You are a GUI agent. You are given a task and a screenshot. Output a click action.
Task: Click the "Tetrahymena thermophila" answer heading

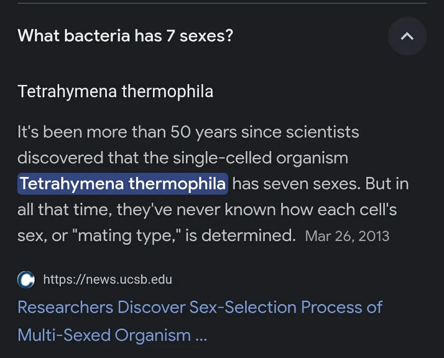point(115,91)
